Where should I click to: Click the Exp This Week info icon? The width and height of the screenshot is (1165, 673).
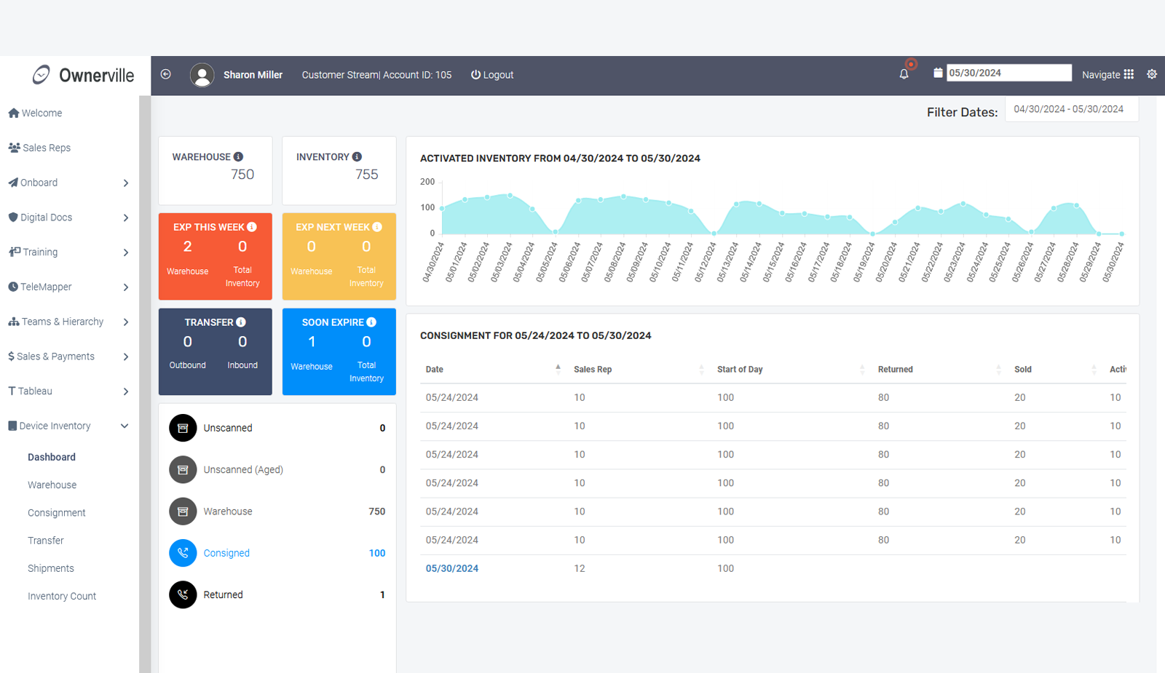[252, 227]
